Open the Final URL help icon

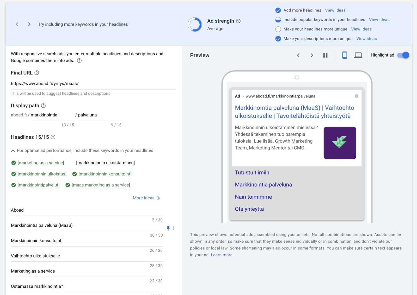tap(37, 73)
